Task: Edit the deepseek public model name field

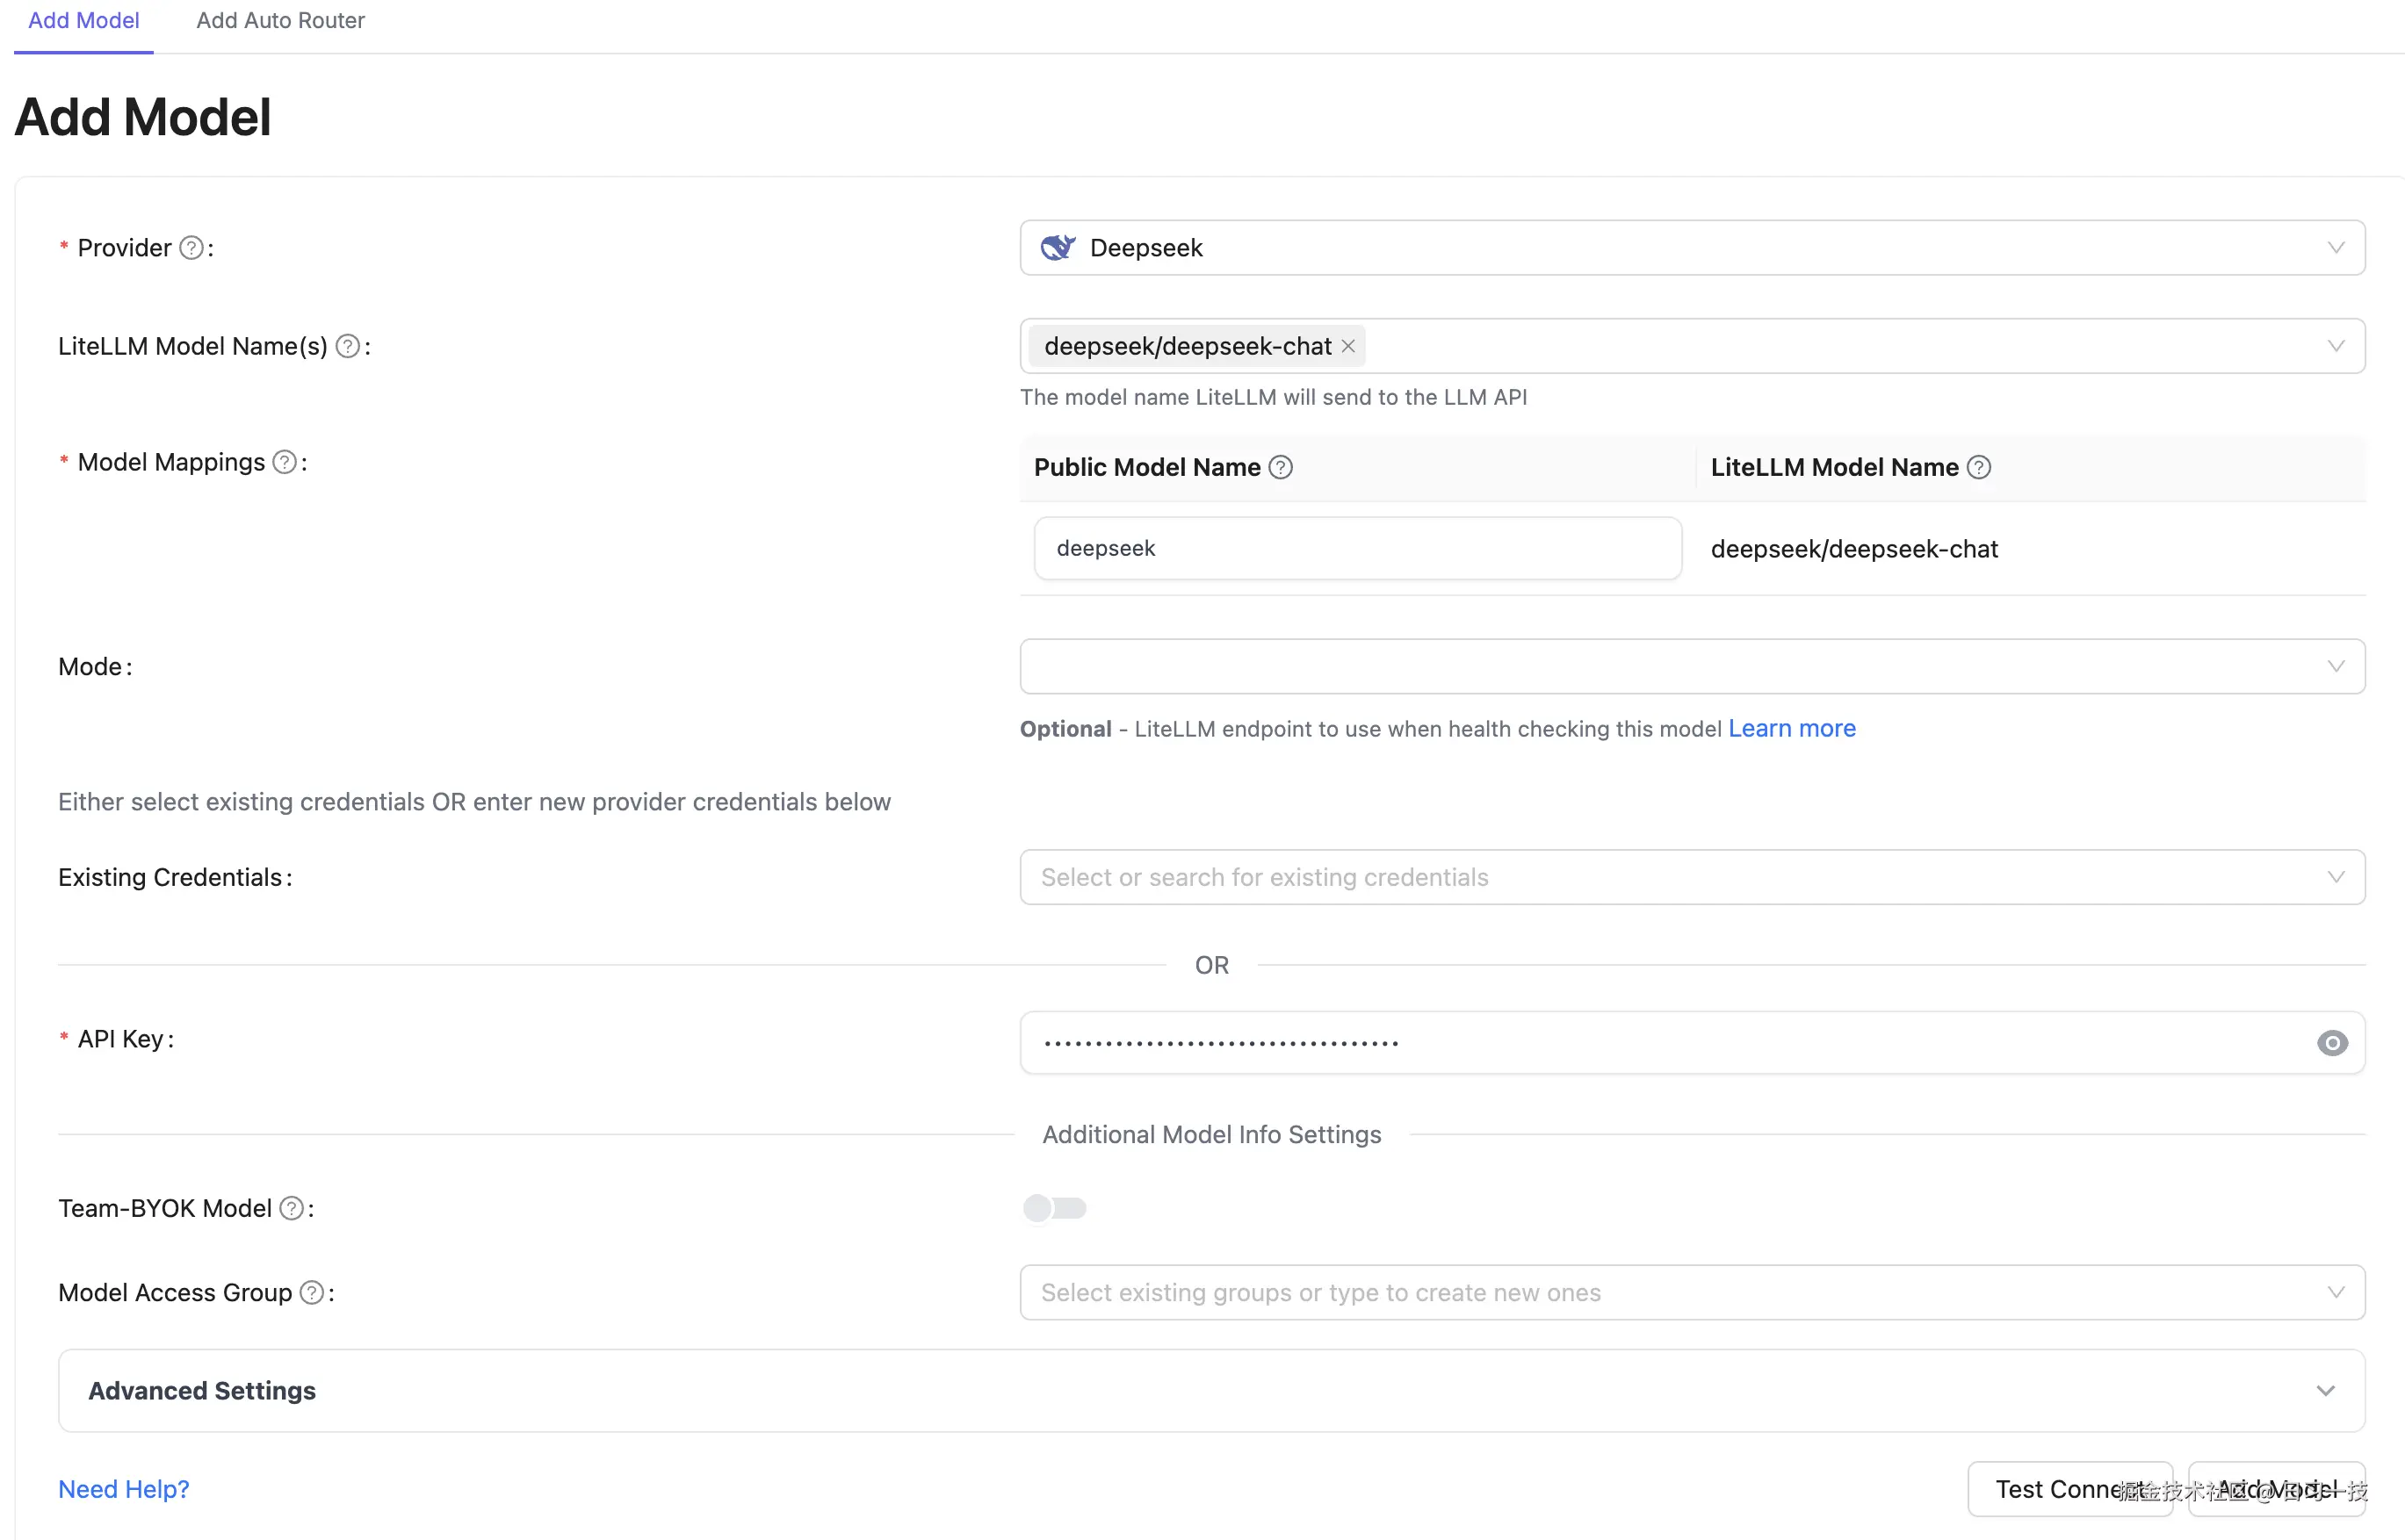Action: [x=1356, y=548]
